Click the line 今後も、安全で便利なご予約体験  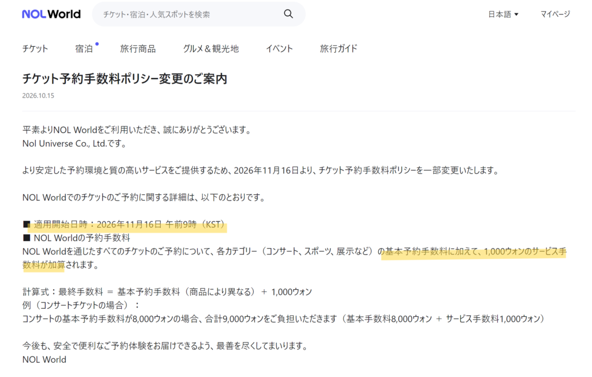[165, 346]
